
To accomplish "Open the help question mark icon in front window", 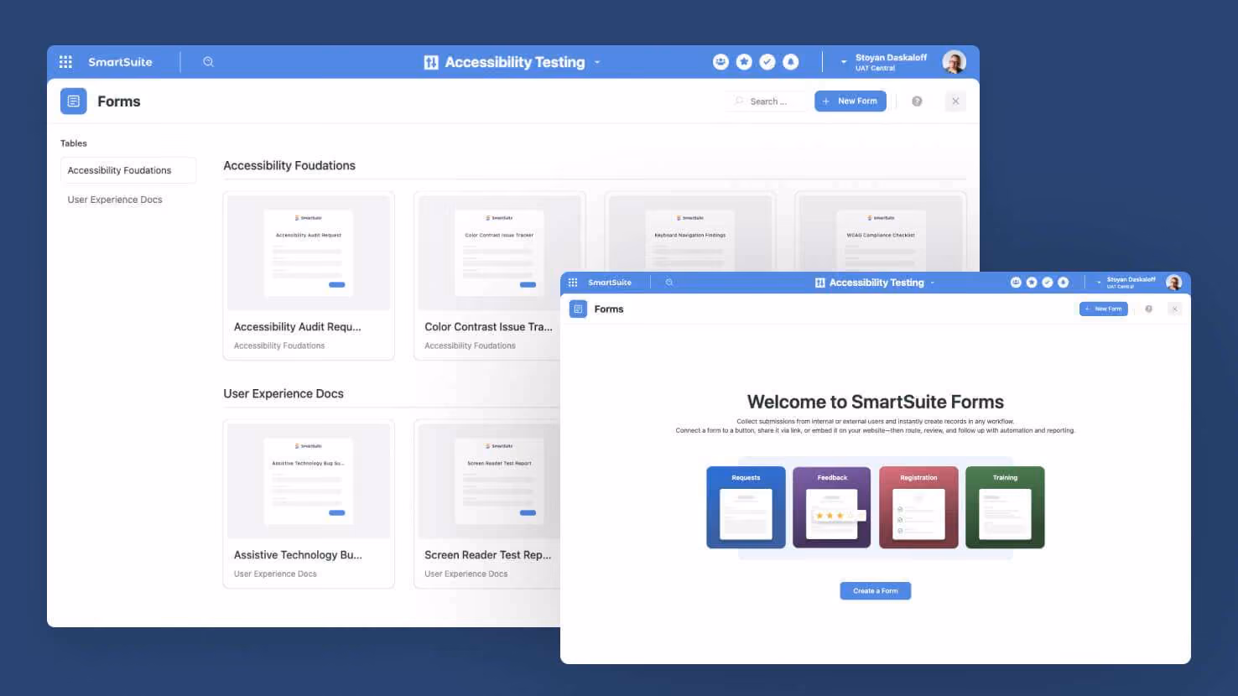I will point(1149,309).
